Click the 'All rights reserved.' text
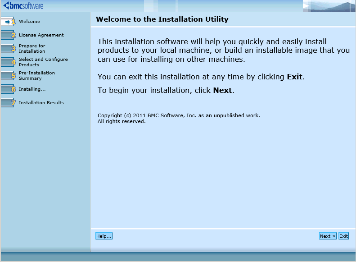 [x=122, y=121]
